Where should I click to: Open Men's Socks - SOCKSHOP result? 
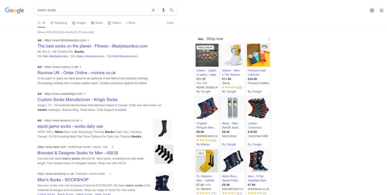click(63, 180)
